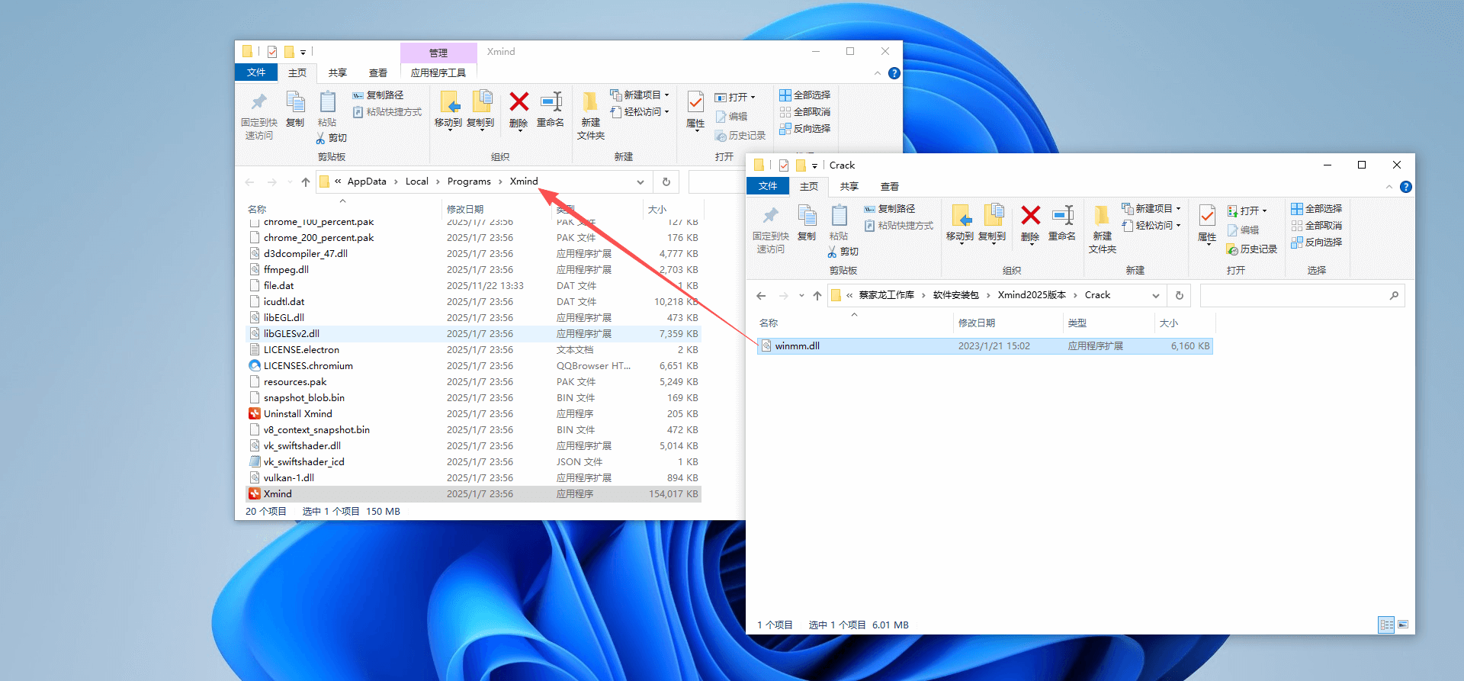
Task: Select winmm.dll file in Crack window
Action: pos(985,346)
